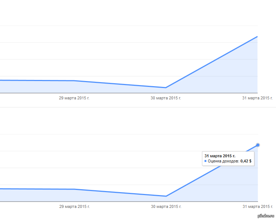276x220 pixels.
Task: Click blue legend square in tooltip
Action: pyautogui.click(x=205, y=161)
